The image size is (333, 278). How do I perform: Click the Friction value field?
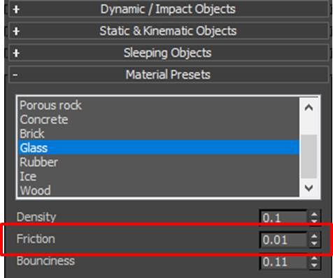283,239
